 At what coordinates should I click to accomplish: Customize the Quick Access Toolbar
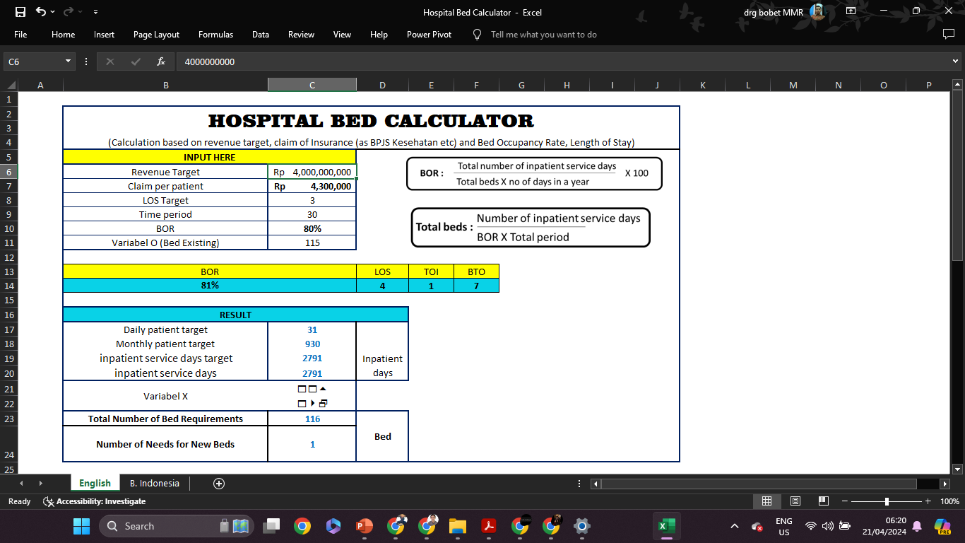coord(95,12)
